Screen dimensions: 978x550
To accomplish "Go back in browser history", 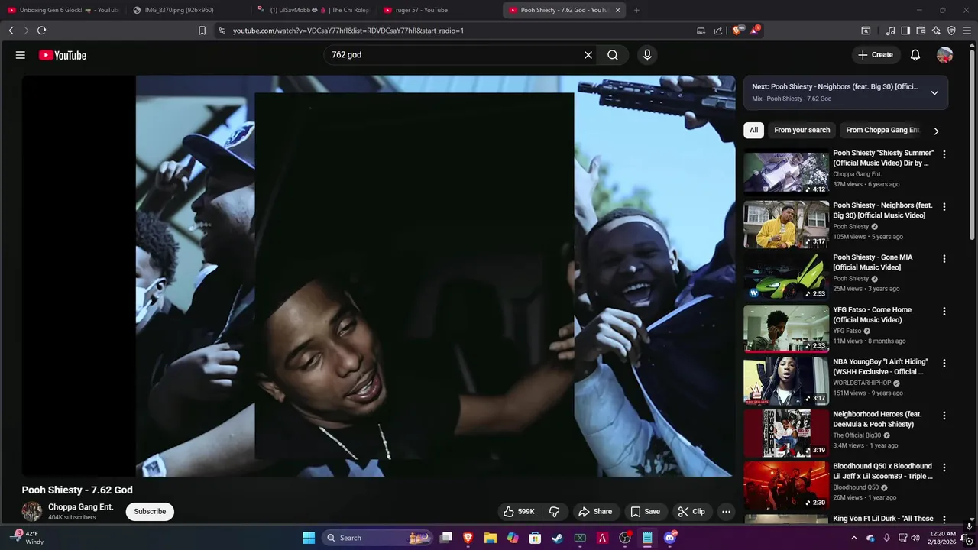I will pos(11,31).
